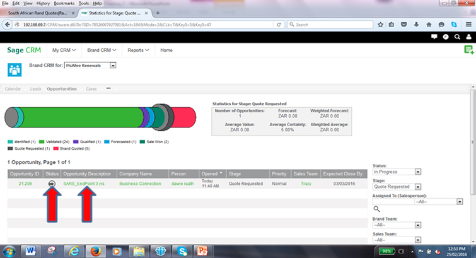Open the Firefox hamburger menu

point(468,25)
